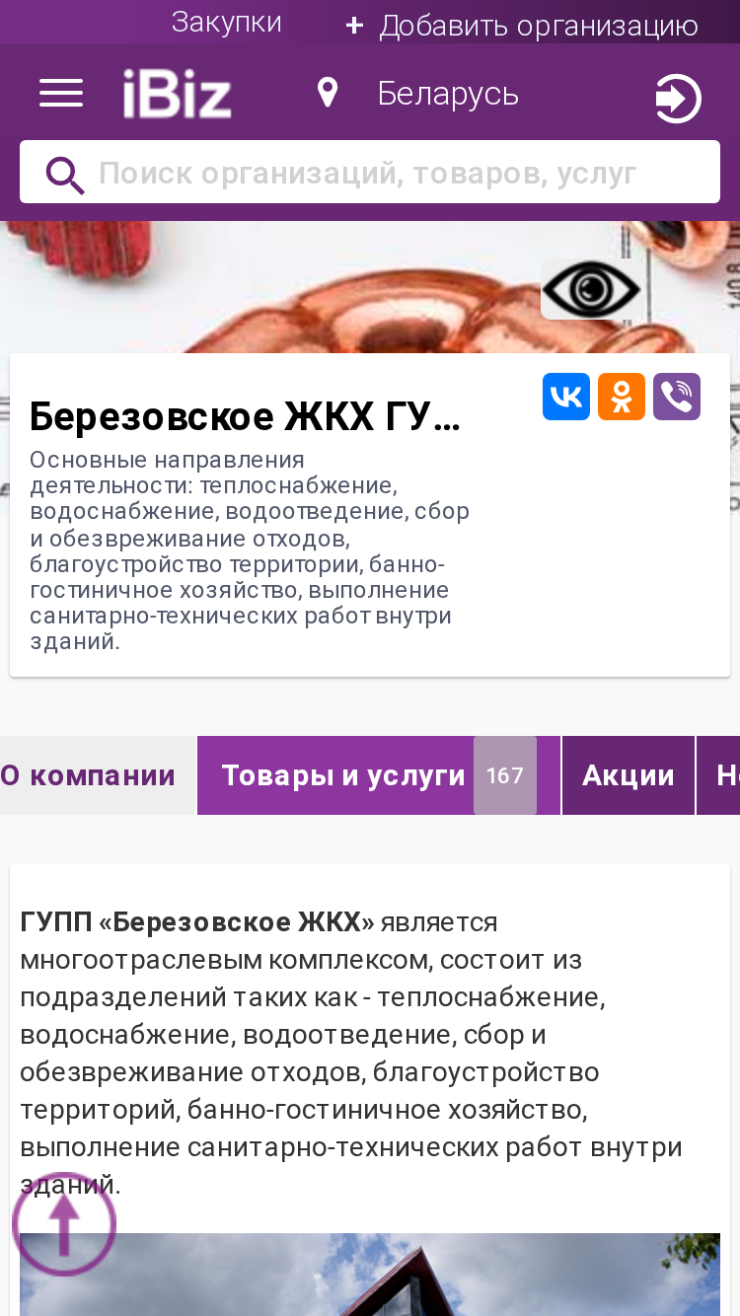Open the Акции tab
The height and width of the screenshot is (1316, 740).
click(629, 775)
